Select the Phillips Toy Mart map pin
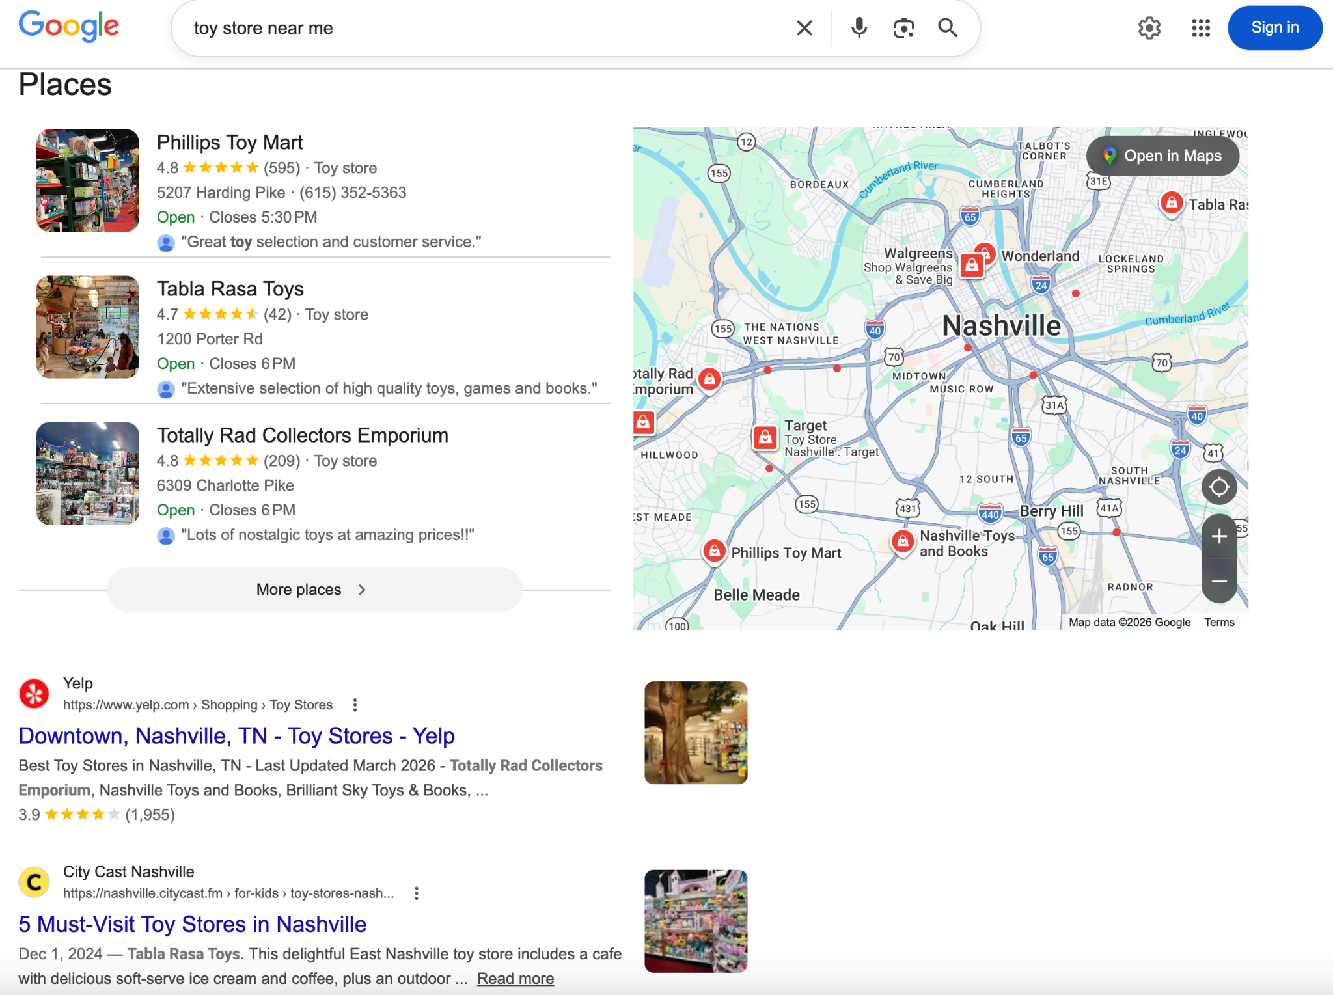This screenshot has height=995, width=1333. coord(713,550)
